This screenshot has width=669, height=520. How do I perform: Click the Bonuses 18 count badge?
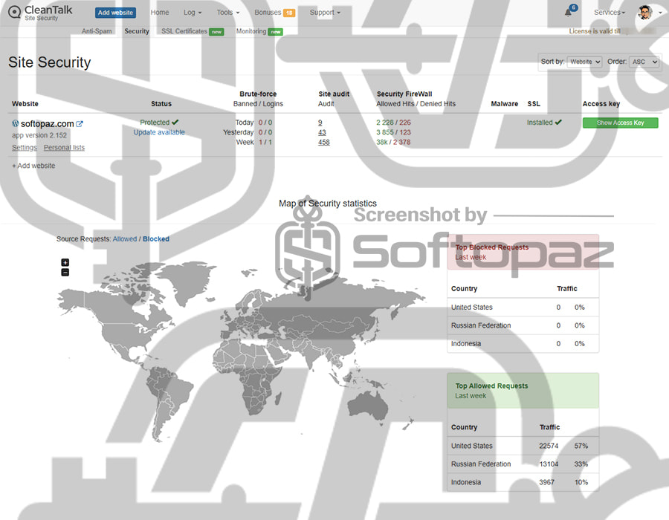point(289,13)
